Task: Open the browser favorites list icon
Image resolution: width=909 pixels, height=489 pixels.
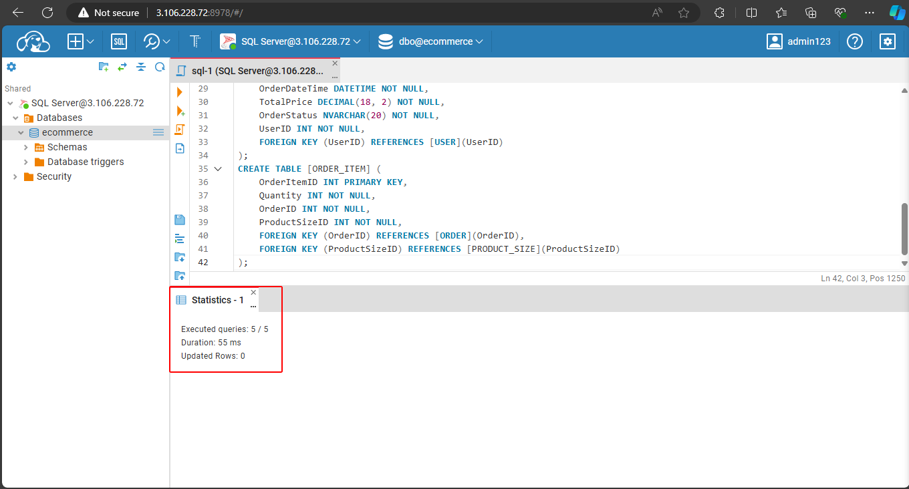Action: [x=781, y=13]
